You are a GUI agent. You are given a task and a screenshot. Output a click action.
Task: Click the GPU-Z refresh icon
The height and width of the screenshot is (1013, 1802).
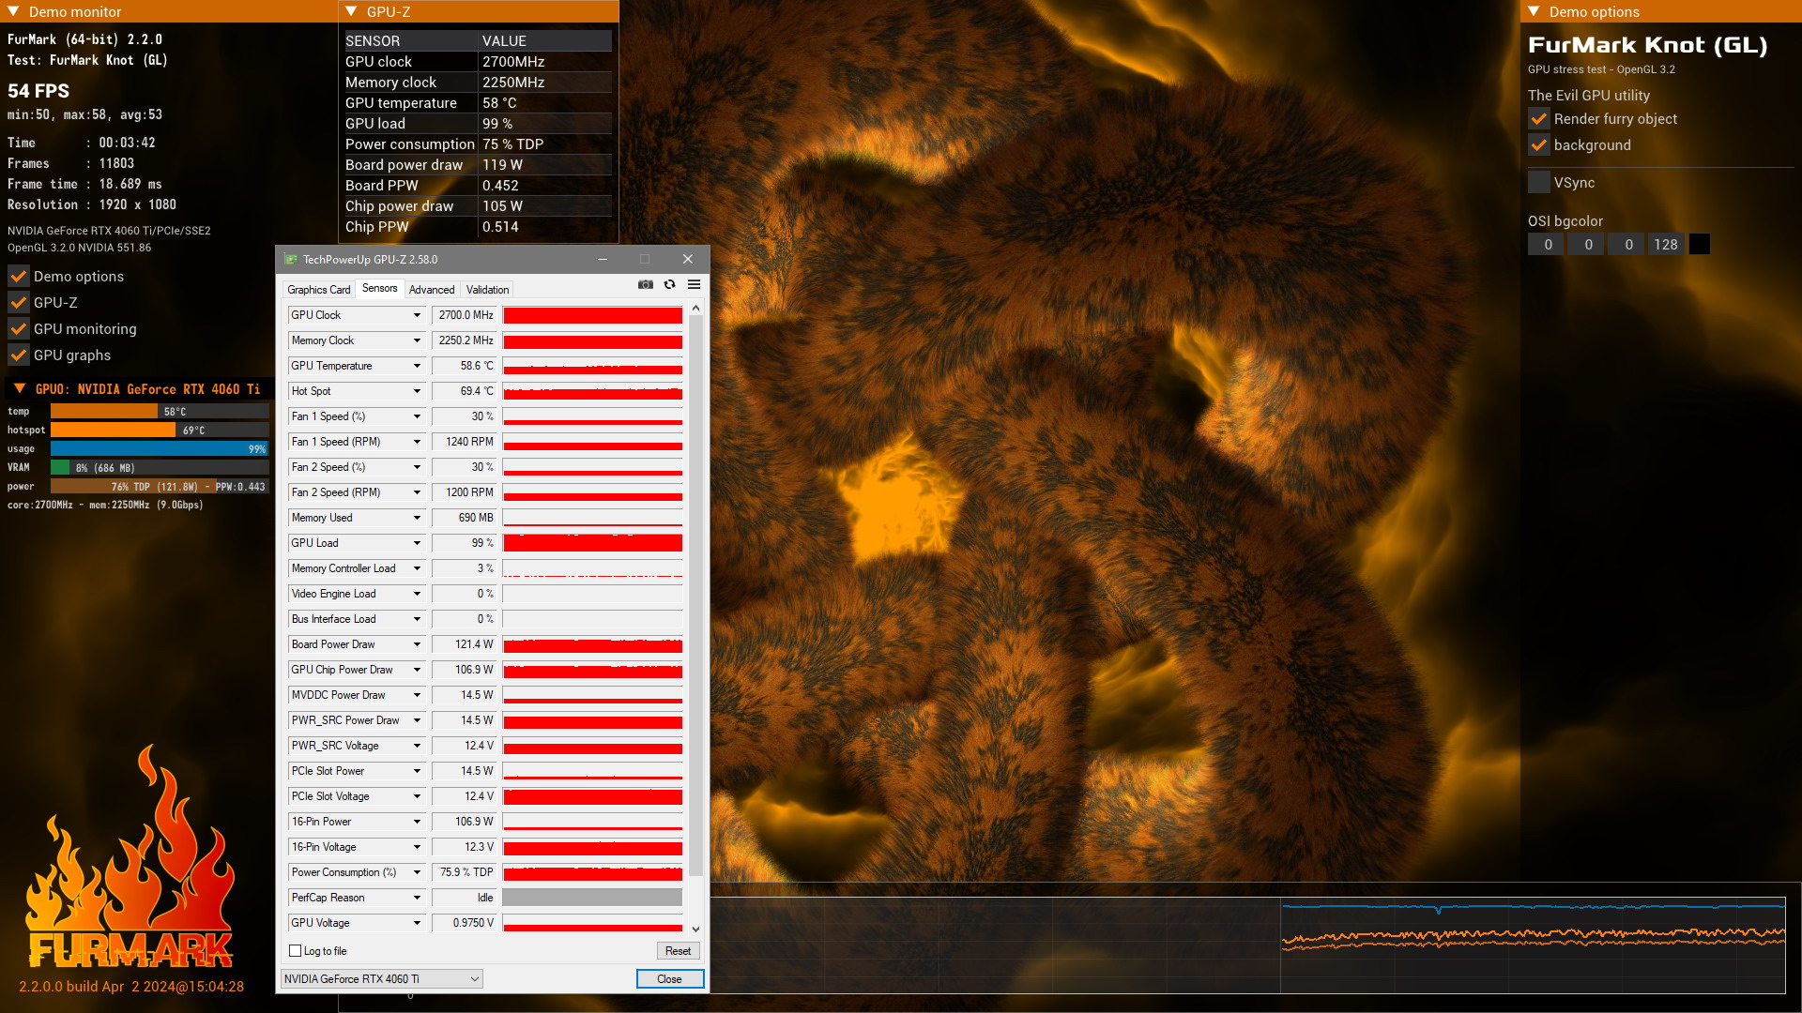(x=669, y=284)
